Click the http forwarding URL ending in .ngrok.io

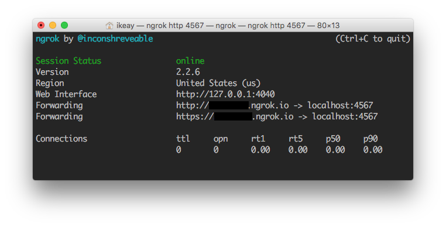(x=232, y=105)
